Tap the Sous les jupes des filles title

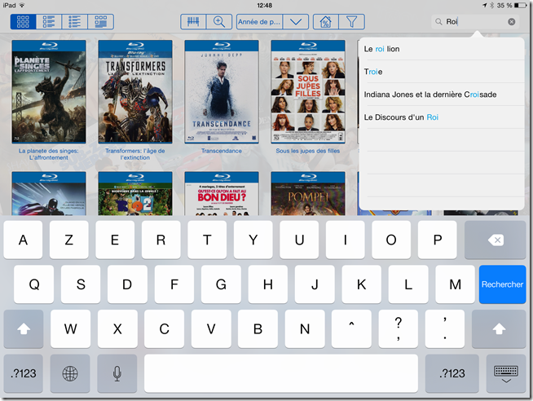pyautogui.click(x=308, y=151)
